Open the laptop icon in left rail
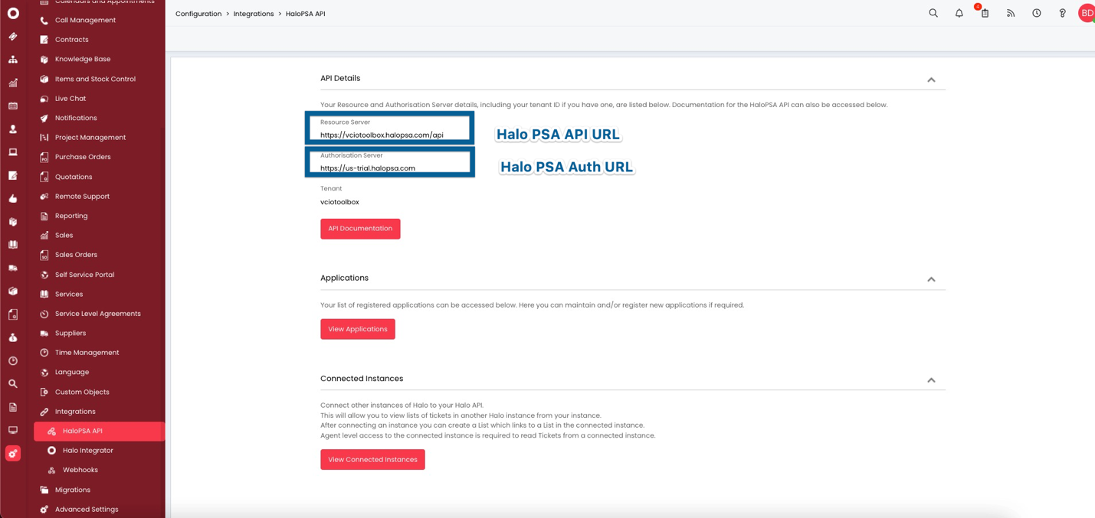This screenshot has height=518, width=1095. [13, 152]
